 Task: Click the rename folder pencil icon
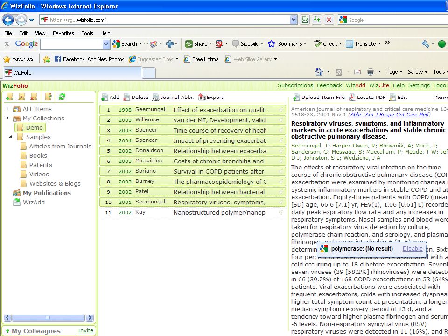(x=22, y=97)
